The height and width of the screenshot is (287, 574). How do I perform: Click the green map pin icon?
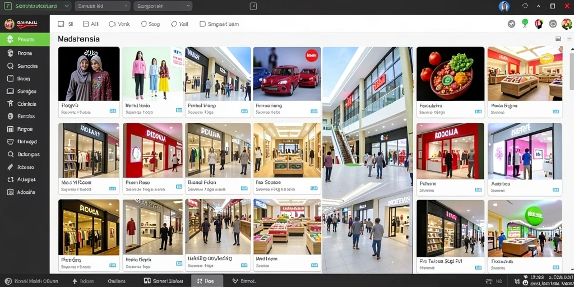coord(525,24)
